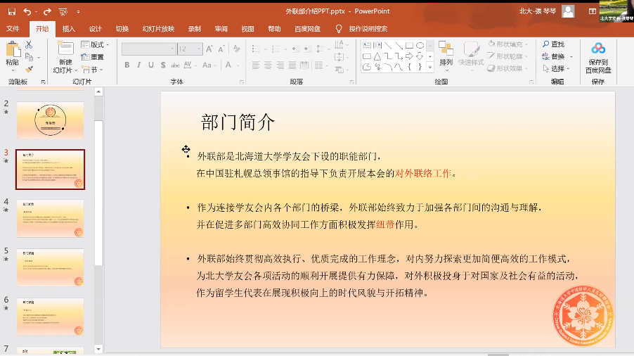Open the shape outline (形状轮廓) dropdown
The height and width of the screenshot is (356, 634).
(508, 56)
